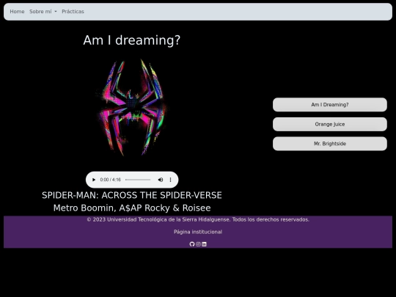This screenshot has width=396, height=297.
Task: Click the copyright notice text in footer
Action: [x=198, y=219]
